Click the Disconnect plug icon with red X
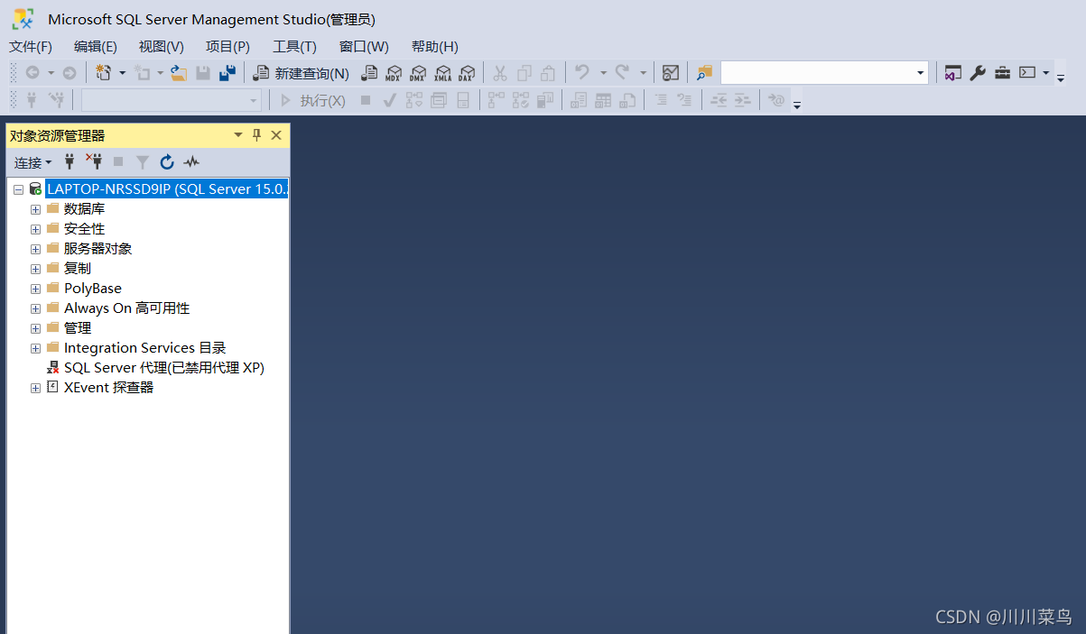 [x=94, y=161]
